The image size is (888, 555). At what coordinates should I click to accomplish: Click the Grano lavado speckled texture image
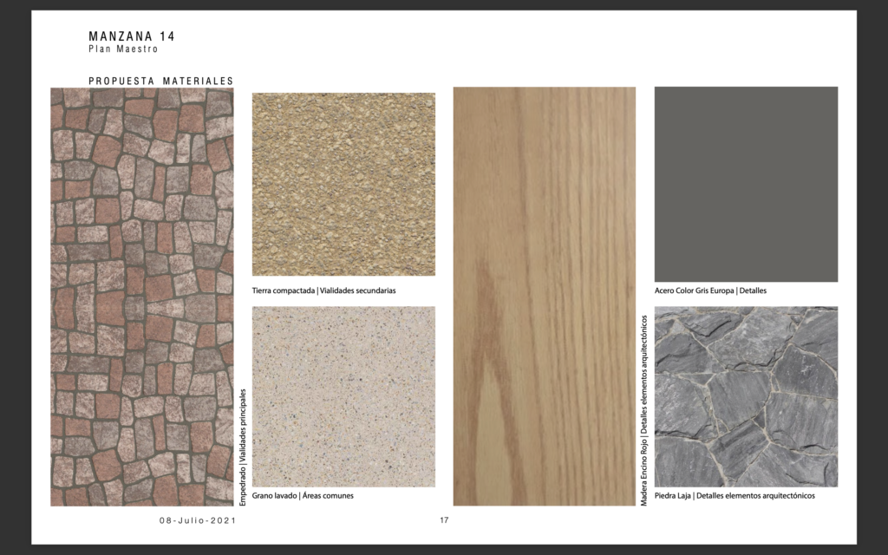(343, 396)
